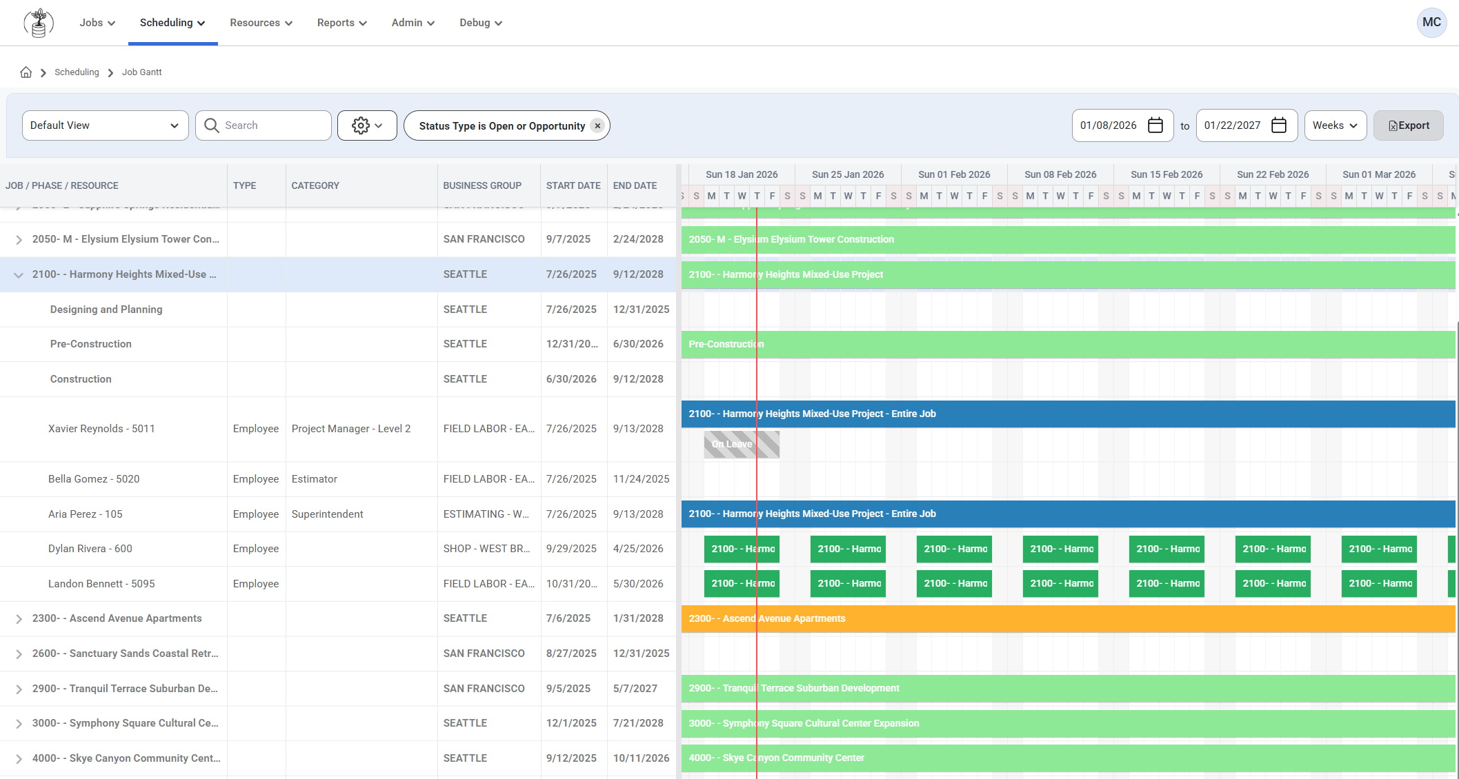Click the company logo icon

pos(39,23)
